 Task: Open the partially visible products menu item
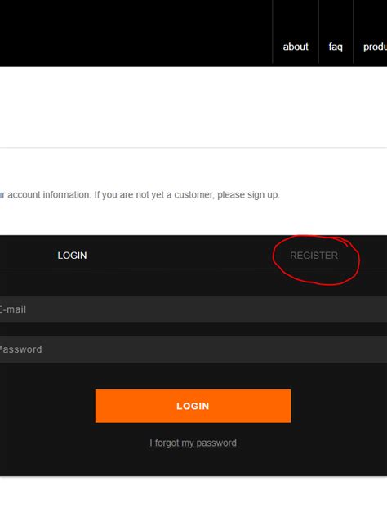coord(375,47)
